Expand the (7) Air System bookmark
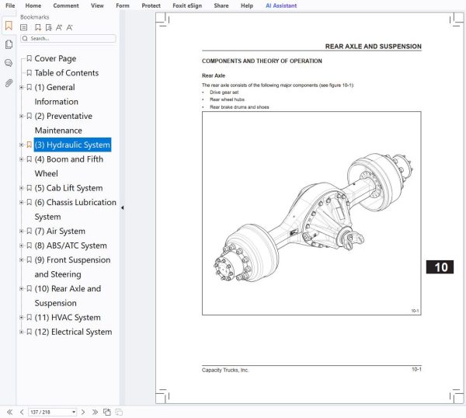 coord(22,231)
